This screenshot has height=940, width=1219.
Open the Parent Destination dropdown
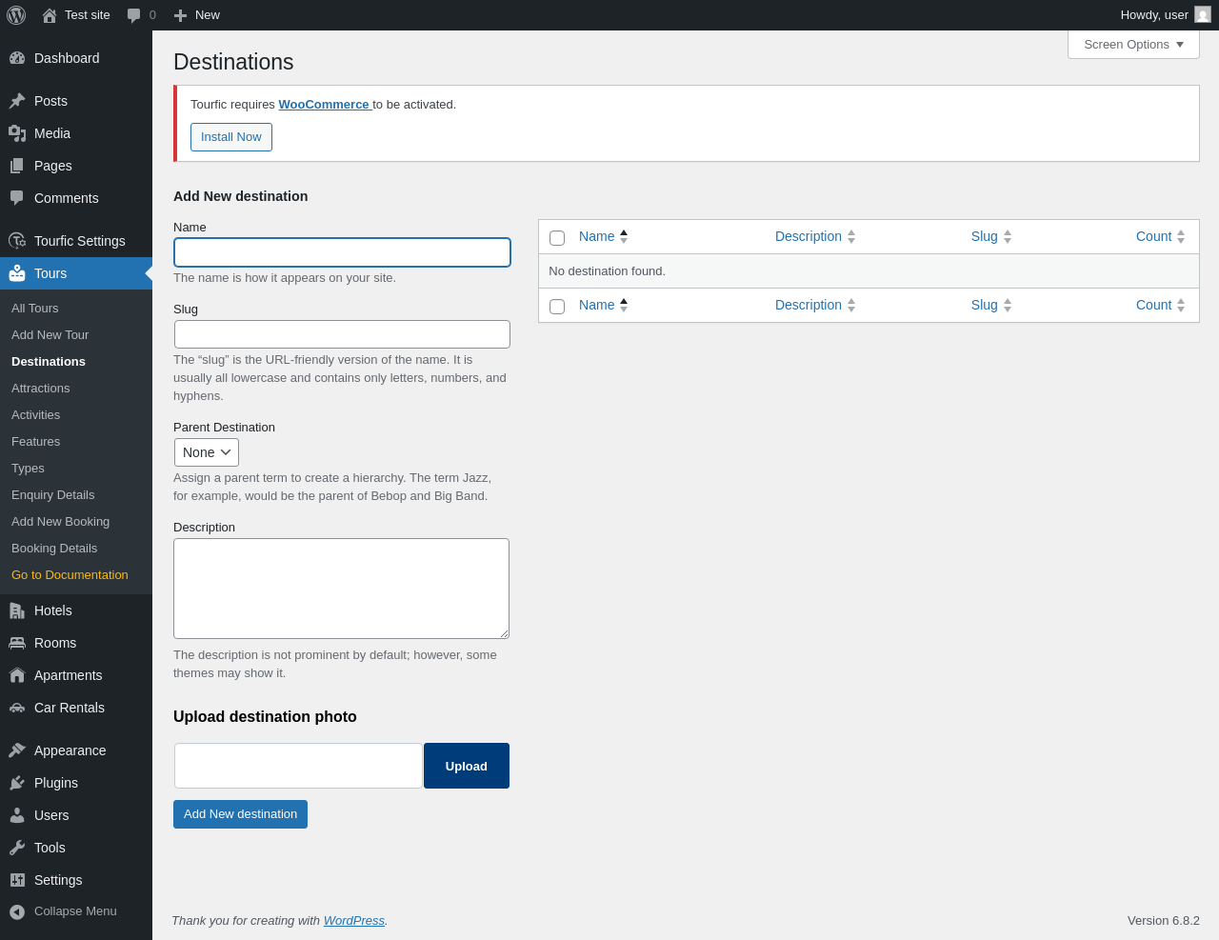pyautogui.click(x=207, y=452)
